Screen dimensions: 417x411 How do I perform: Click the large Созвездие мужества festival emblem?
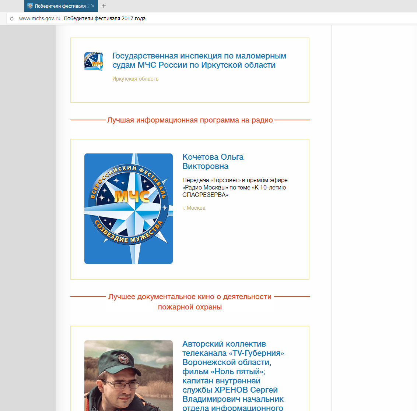click(129, 208)
